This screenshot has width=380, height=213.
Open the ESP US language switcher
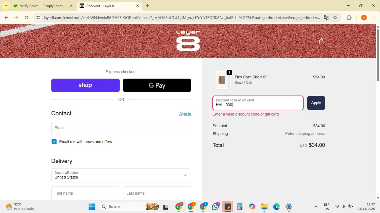point(327,207)
